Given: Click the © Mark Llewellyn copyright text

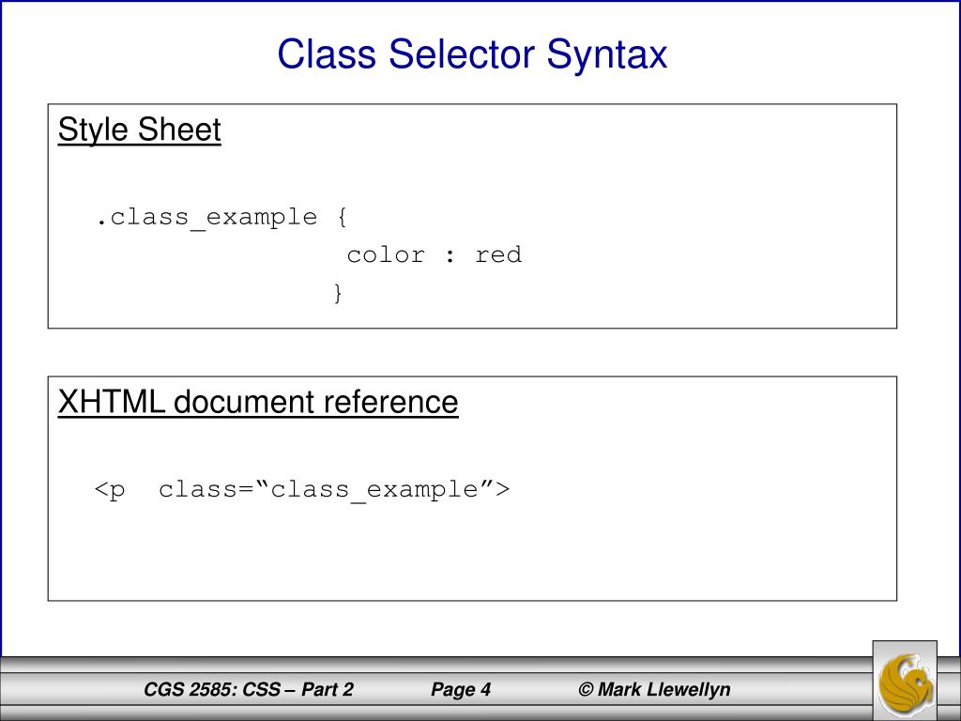Looking at the screenshot, I should click(654, 690).
